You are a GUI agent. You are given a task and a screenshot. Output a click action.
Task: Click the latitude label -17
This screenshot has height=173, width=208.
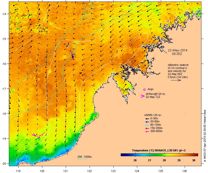click(x=4, y=89)
